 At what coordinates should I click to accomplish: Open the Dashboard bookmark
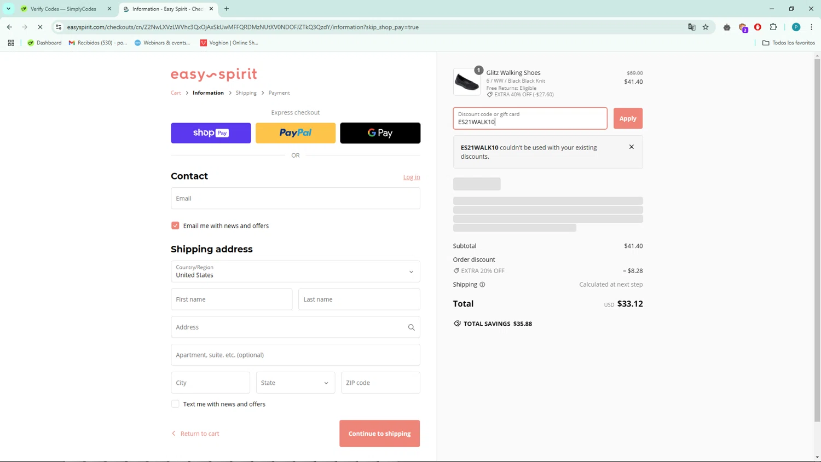tap(44, 43)
